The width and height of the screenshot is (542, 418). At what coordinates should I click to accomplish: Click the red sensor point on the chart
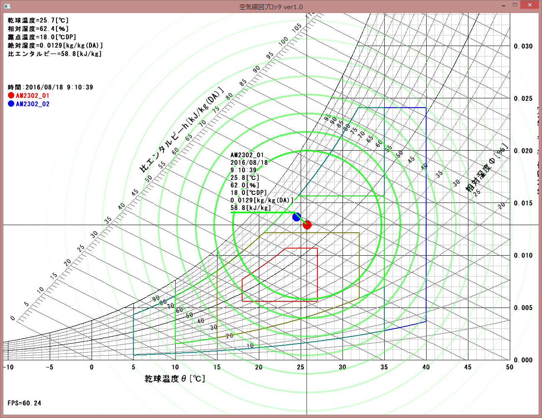307,225
